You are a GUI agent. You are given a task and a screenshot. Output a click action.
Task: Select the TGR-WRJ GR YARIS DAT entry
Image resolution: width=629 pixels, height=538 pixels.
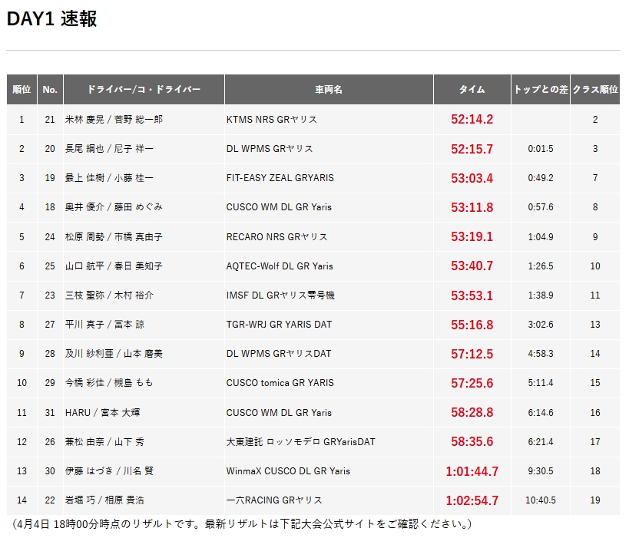pyautogui.click(x=280, y=325)
